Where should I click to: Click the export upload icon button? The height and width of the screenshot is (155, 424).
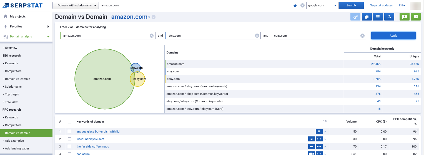click(389, 17)
